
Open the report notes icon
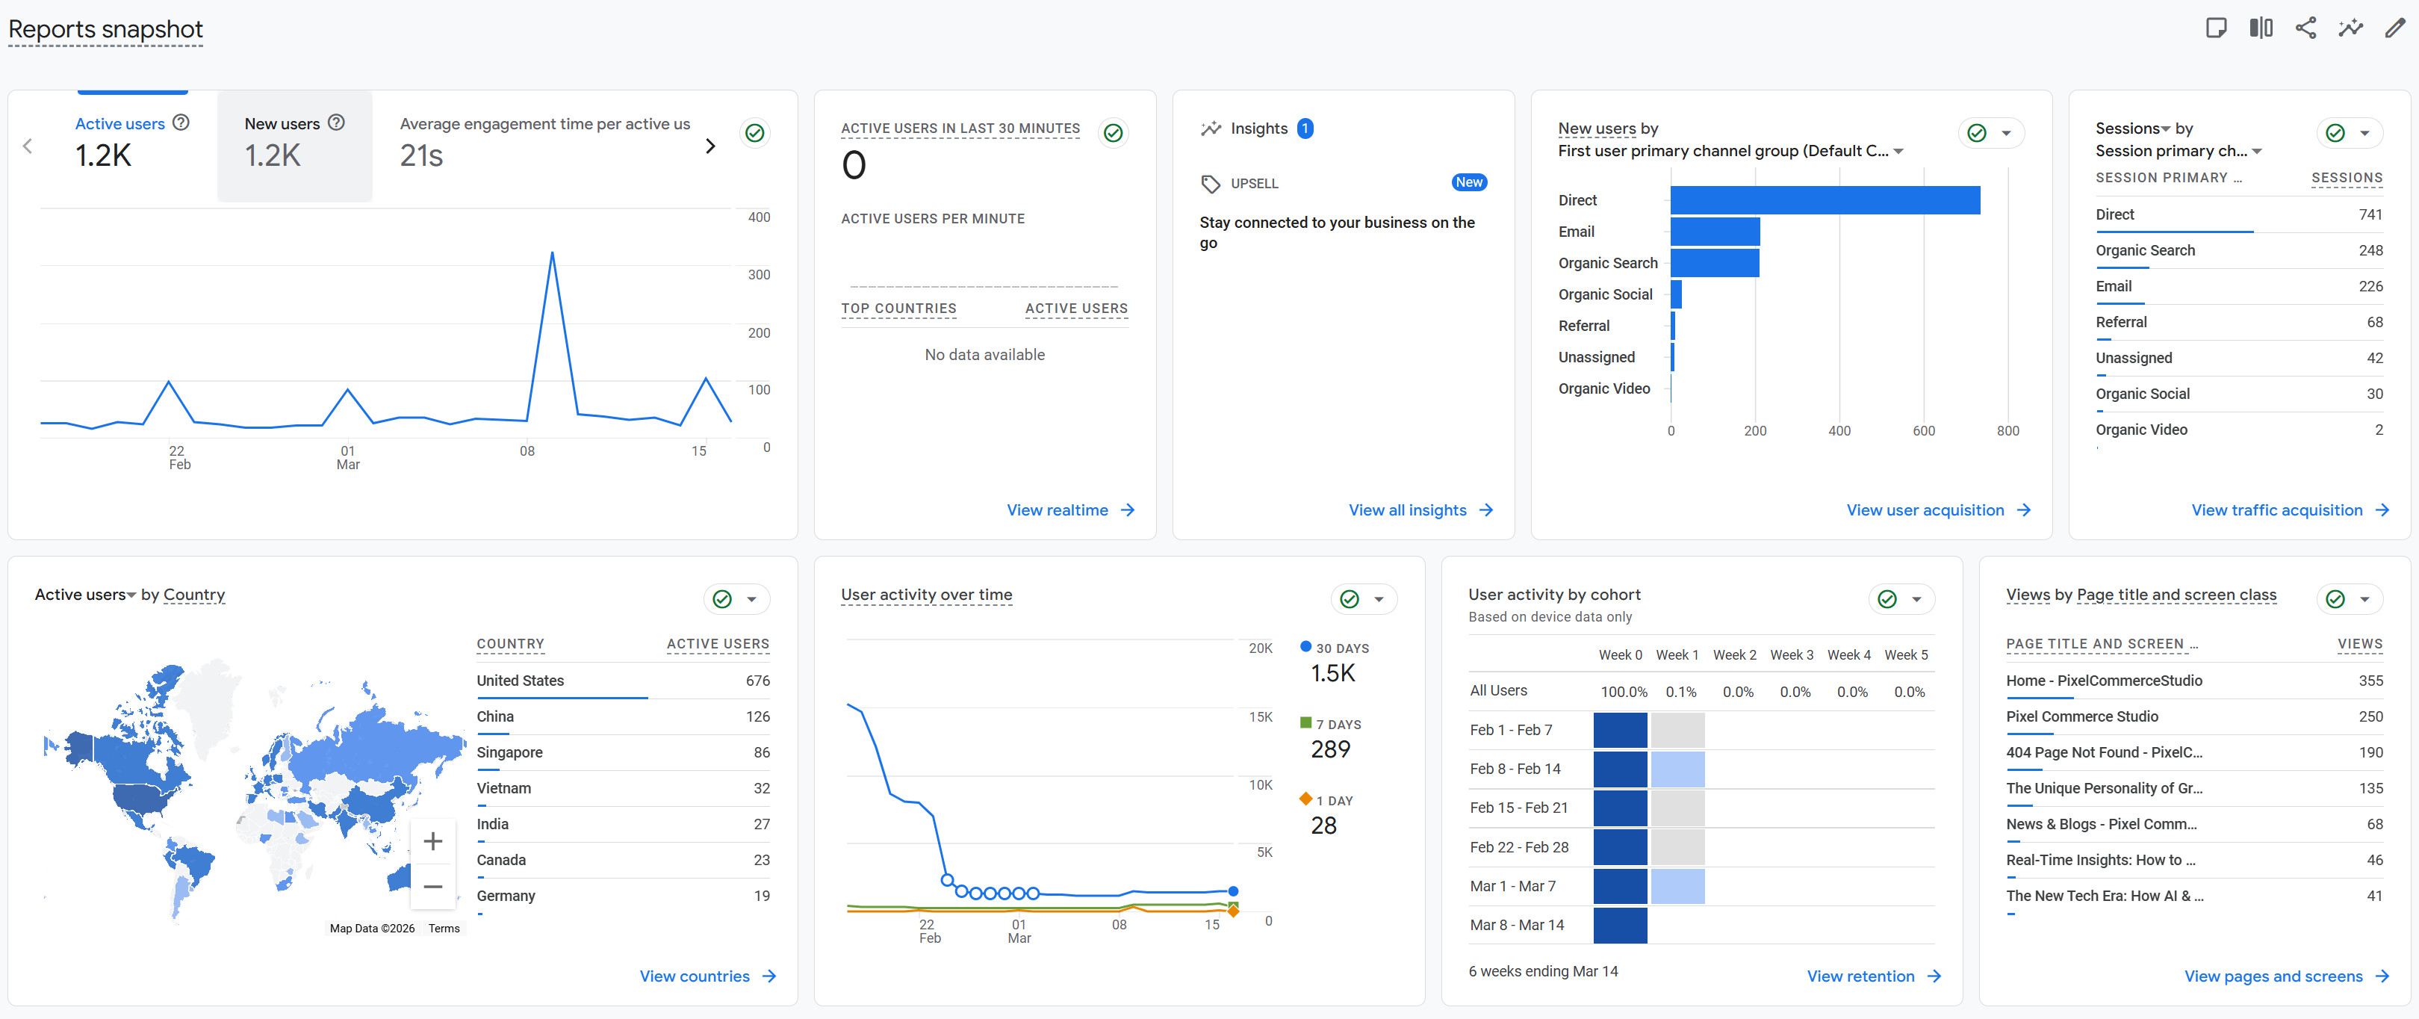coord(2216,28)
